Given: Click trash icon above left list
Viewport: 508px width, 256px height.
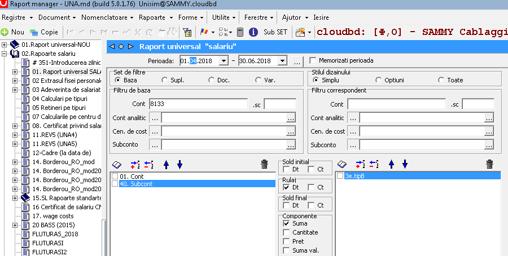Looking at the screenshot, I should pos(264,165).
